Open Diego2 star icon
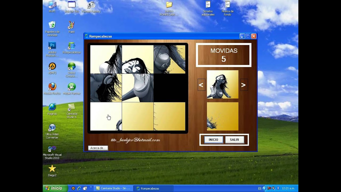This screenshot has height=192, width=341. (52, 171)
